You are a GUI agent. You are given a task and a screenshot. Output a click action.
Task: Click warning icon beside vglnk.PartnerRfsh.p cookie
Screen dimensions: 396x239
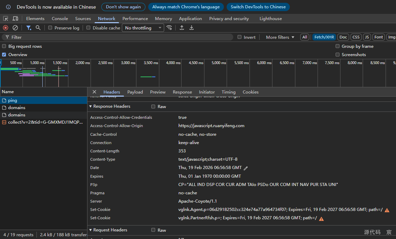click(321, 219)
